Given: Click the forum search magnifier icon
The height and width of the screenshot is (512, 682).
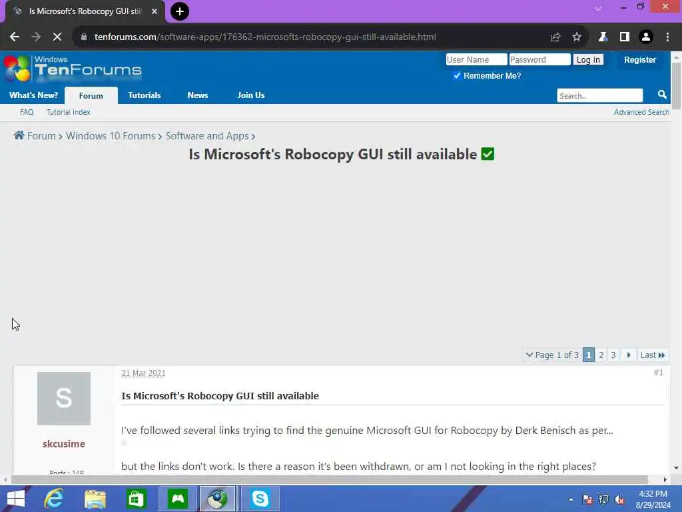Looking at the screenshot, I should pyautogui.click(x=662, y=95).
